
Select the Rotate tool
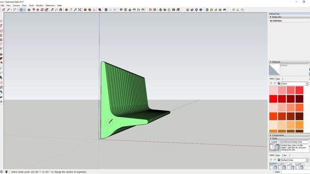42,10
